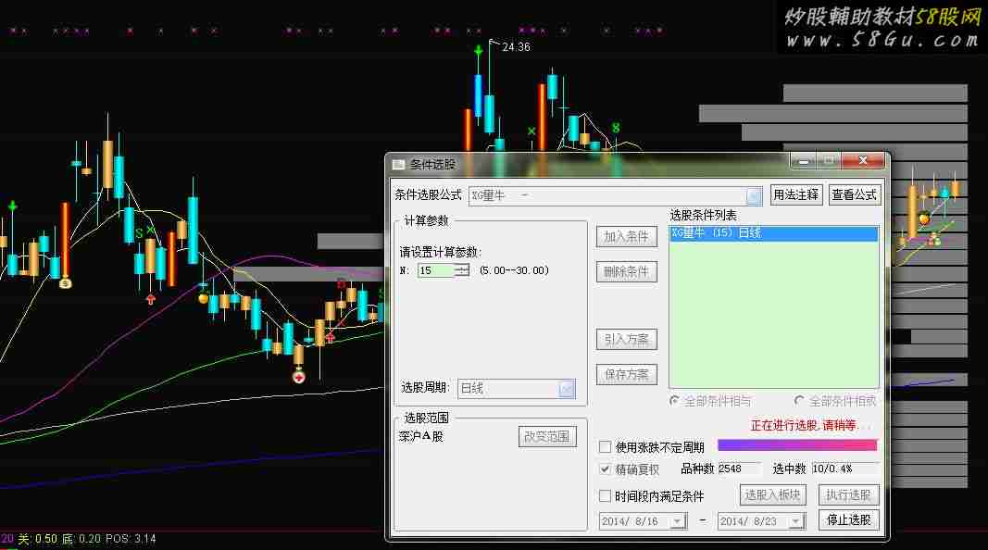The height and width of the screenshot is (550, 988).
Task: Click the 停止选股 button
Action: click(848, 519)
